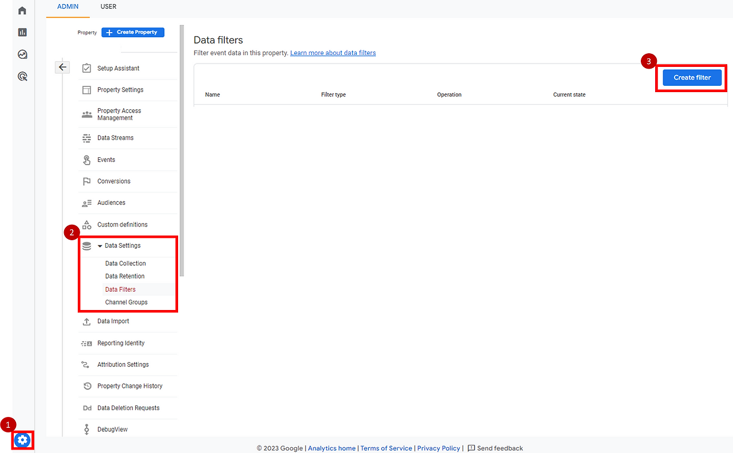
Task: Click the Data Settings database icon
Action: 86,246
